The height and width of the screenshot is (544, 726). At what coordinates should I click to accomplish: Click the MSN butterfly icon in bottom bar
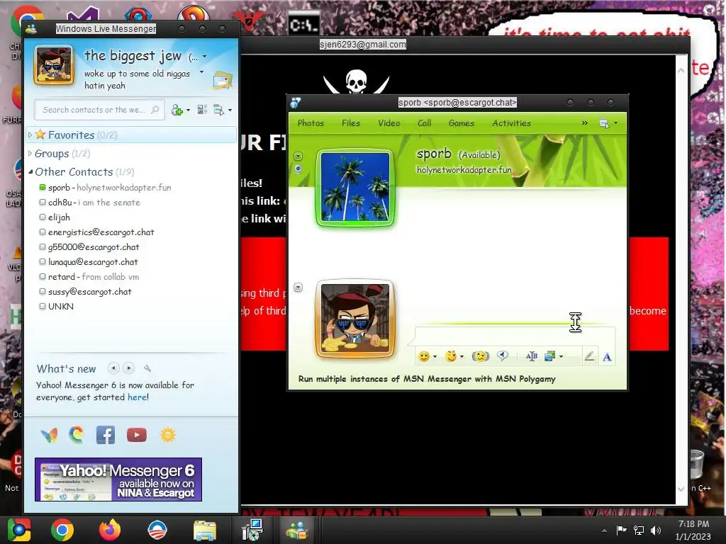click(49, 435)
